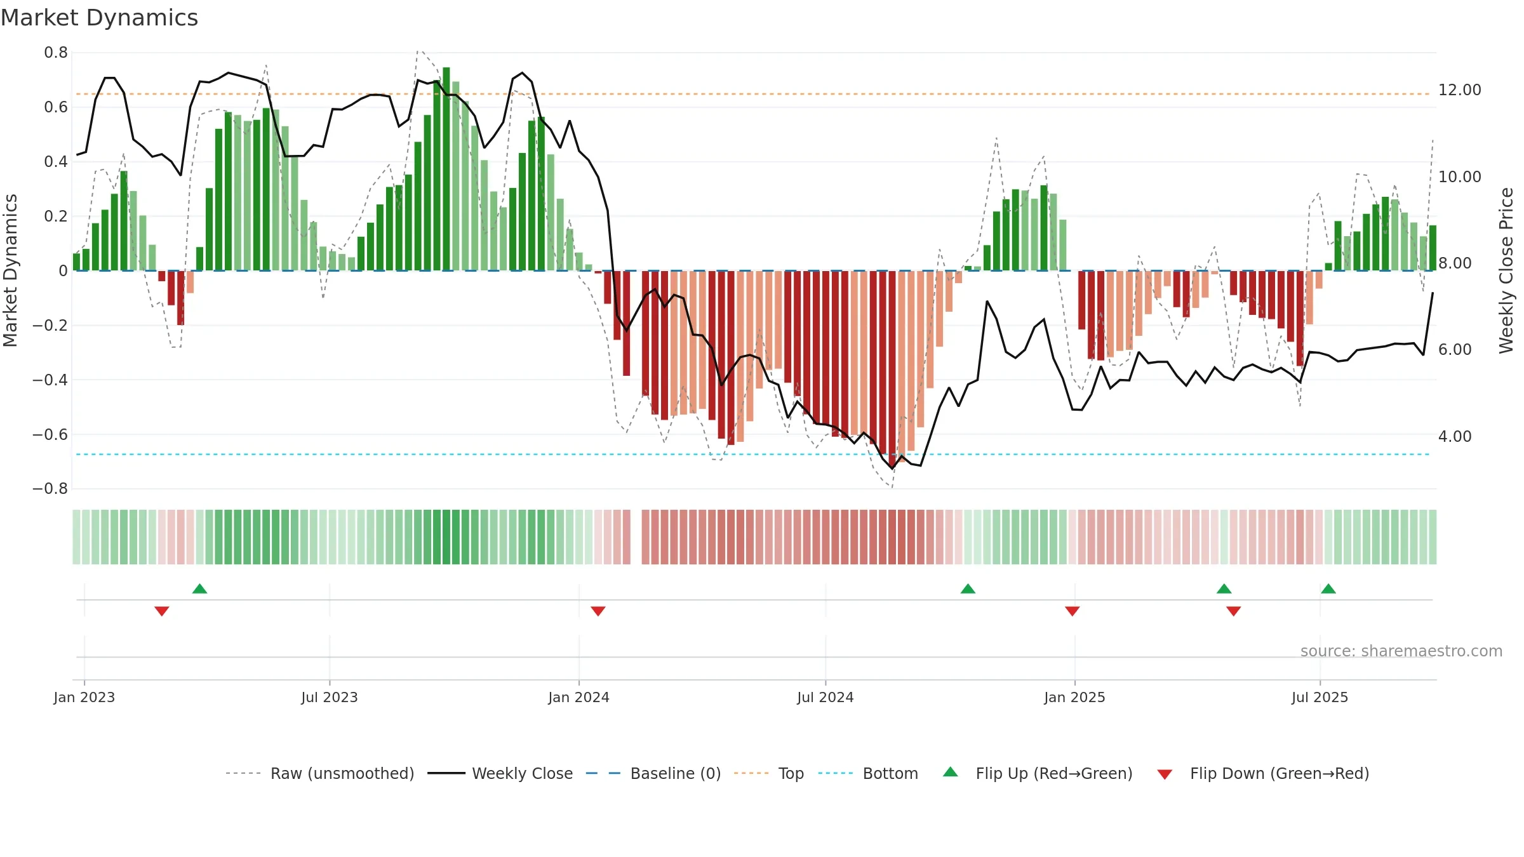Click the red Flip Down legend triangle icon
This screenshot has width=1524, height=857.
click(1165, 774)
